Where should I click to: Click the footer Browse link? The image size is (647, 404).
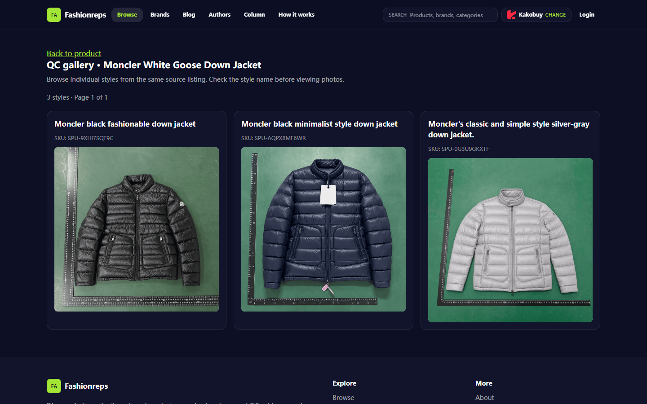pos(343,398)
